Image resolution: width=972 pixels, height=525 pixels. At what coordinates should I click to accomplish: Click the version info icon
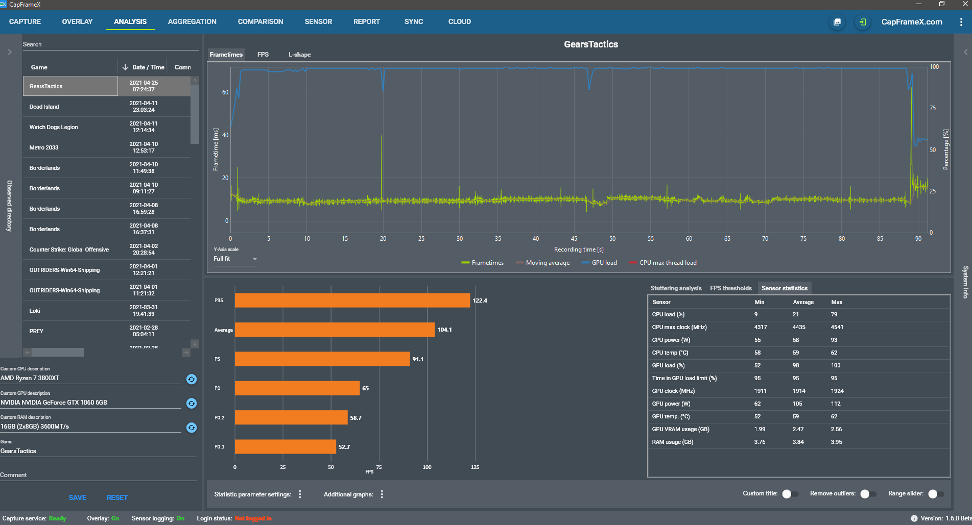click(x=914, y=518)
